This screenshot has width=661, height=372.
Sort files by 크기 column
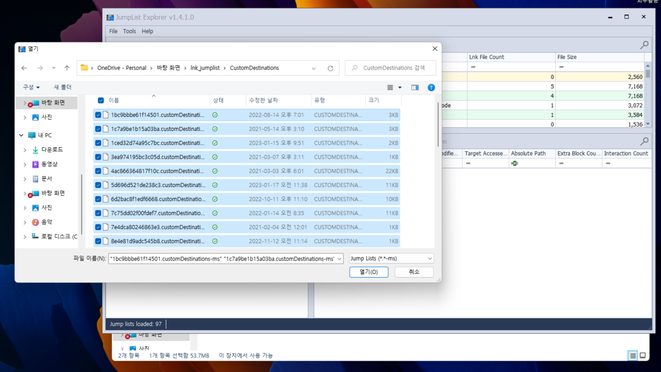[383, 100]
